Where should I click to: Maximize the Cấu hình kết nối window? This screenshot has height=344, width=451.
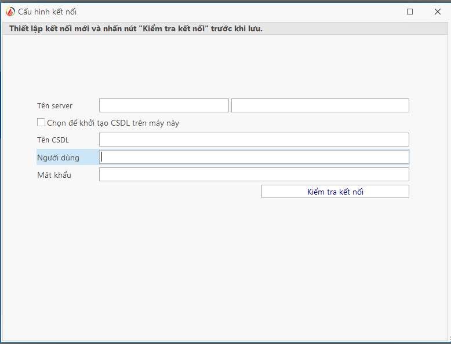coord(410,12)
